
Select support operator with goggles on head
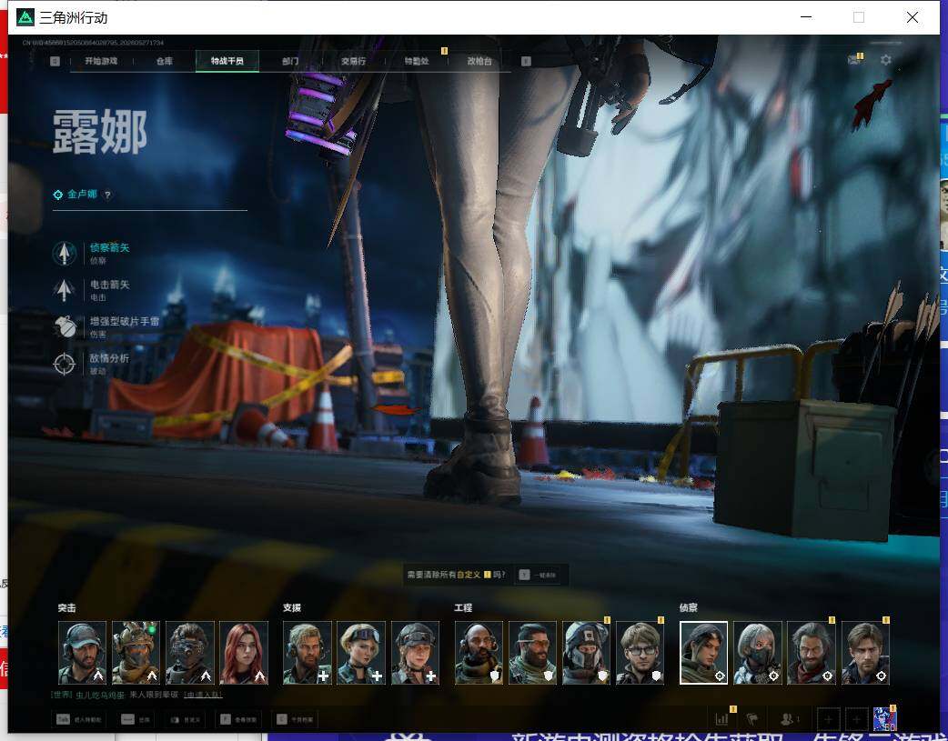[x=361, y=653]
